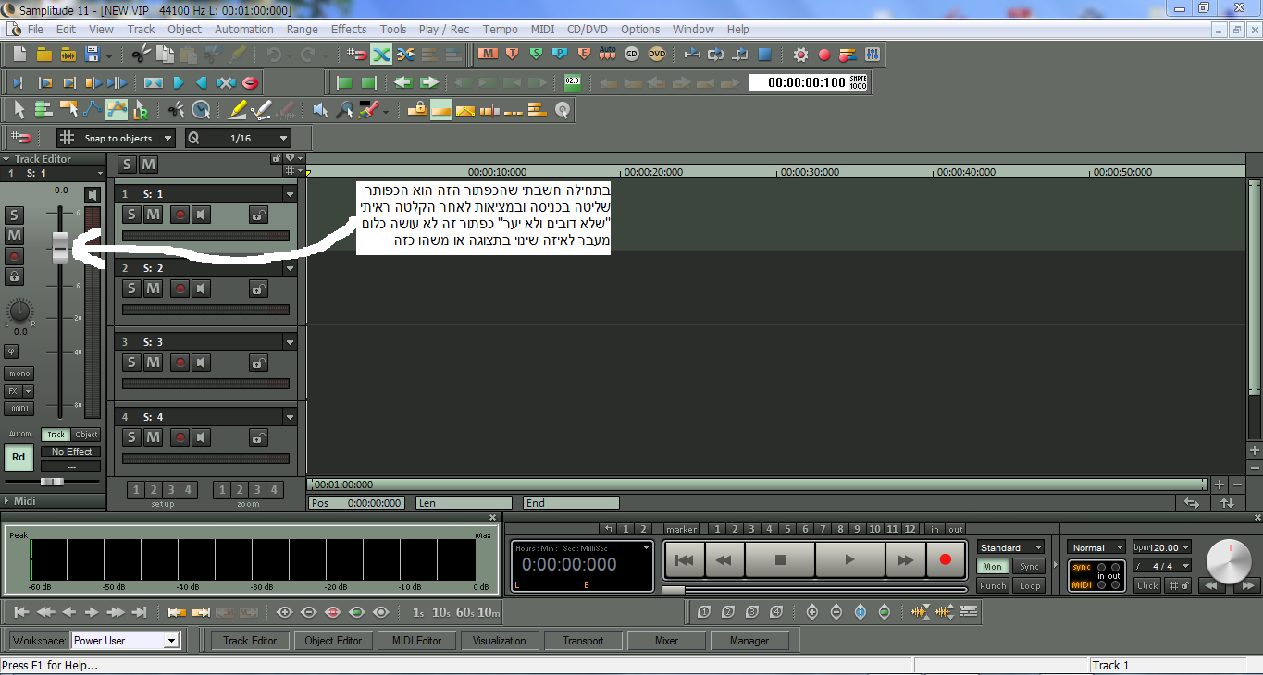Switch to the Mixer tab
1263x675 pixels.
(x=666, y=640)
